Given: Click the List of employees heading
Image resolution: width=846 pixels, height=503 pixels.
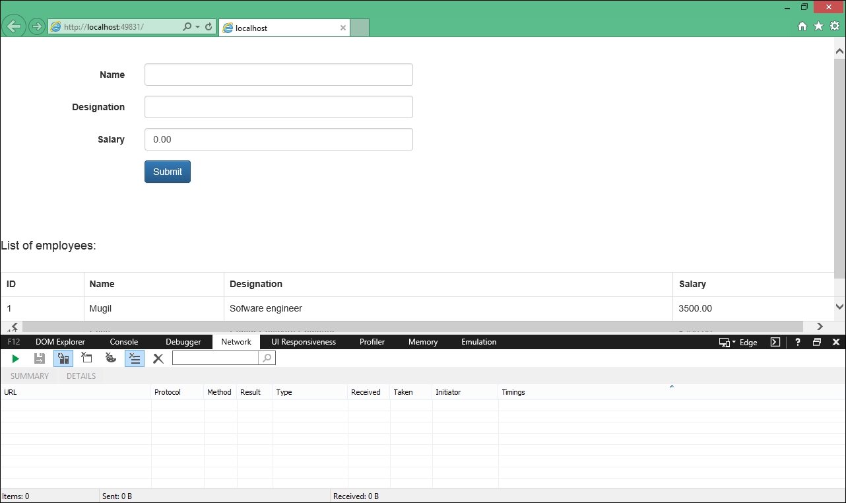Looking at the screenshot, I should (48, 246).
